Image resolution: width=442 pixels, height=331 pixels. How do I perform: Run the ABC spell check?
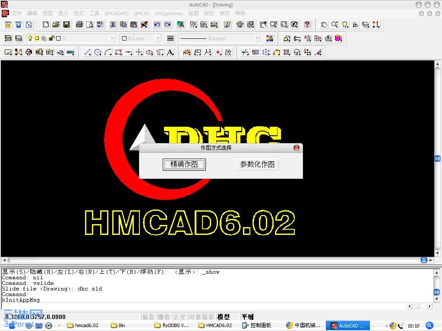pos(100,25)
